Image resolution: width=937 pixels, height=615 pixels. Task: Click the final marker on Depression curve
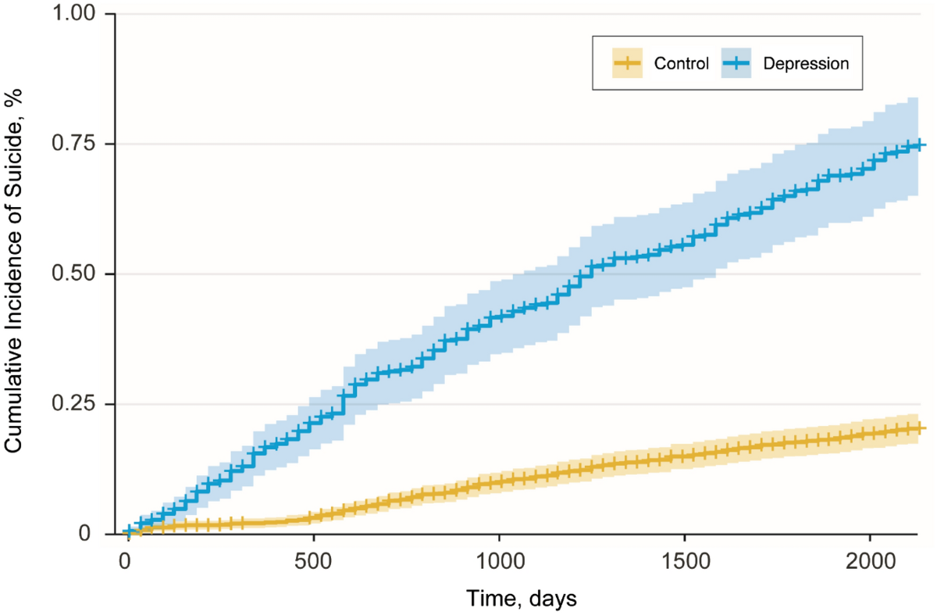tap(919, 145)
